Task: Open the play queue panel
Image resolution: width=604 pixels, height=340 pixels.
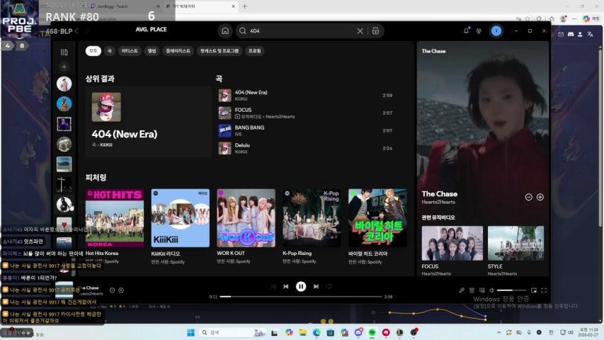Action: (x=472, y=290)
